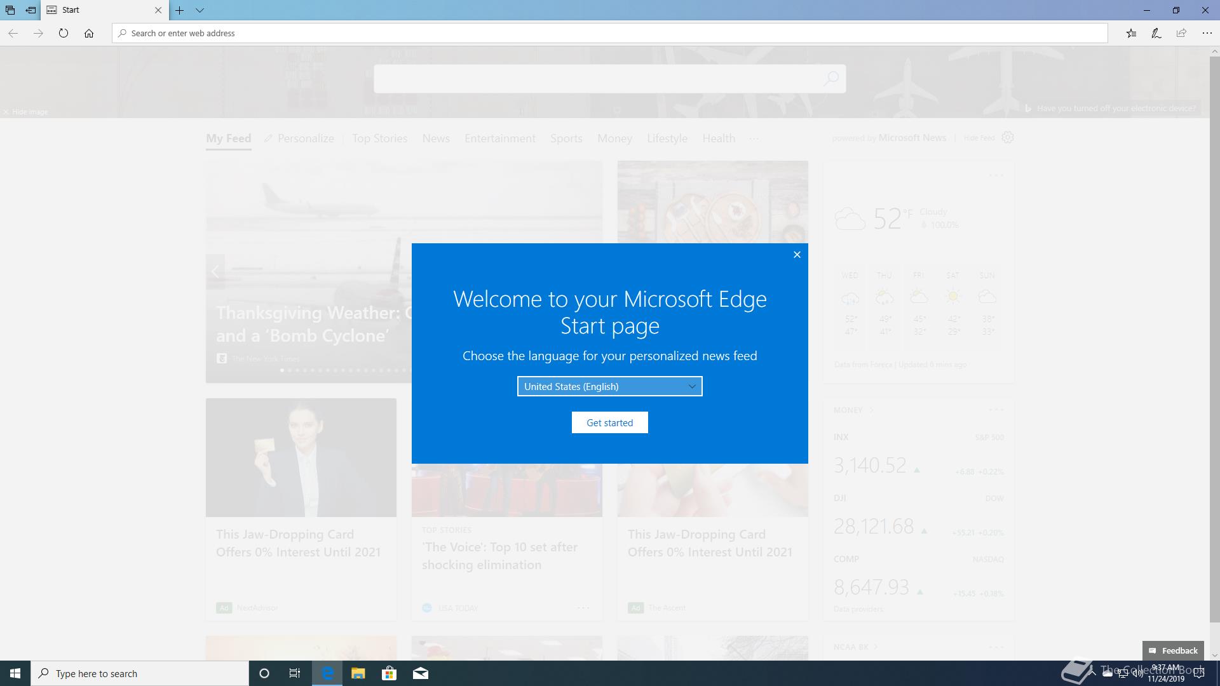Go to previous carousel story arrow
The image size is (1220, 686).
tap(215, 272)
